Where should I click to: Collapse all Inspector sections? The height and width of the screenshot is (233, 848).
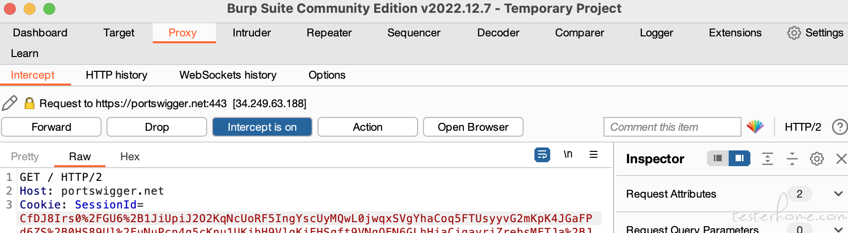point(792,158)
